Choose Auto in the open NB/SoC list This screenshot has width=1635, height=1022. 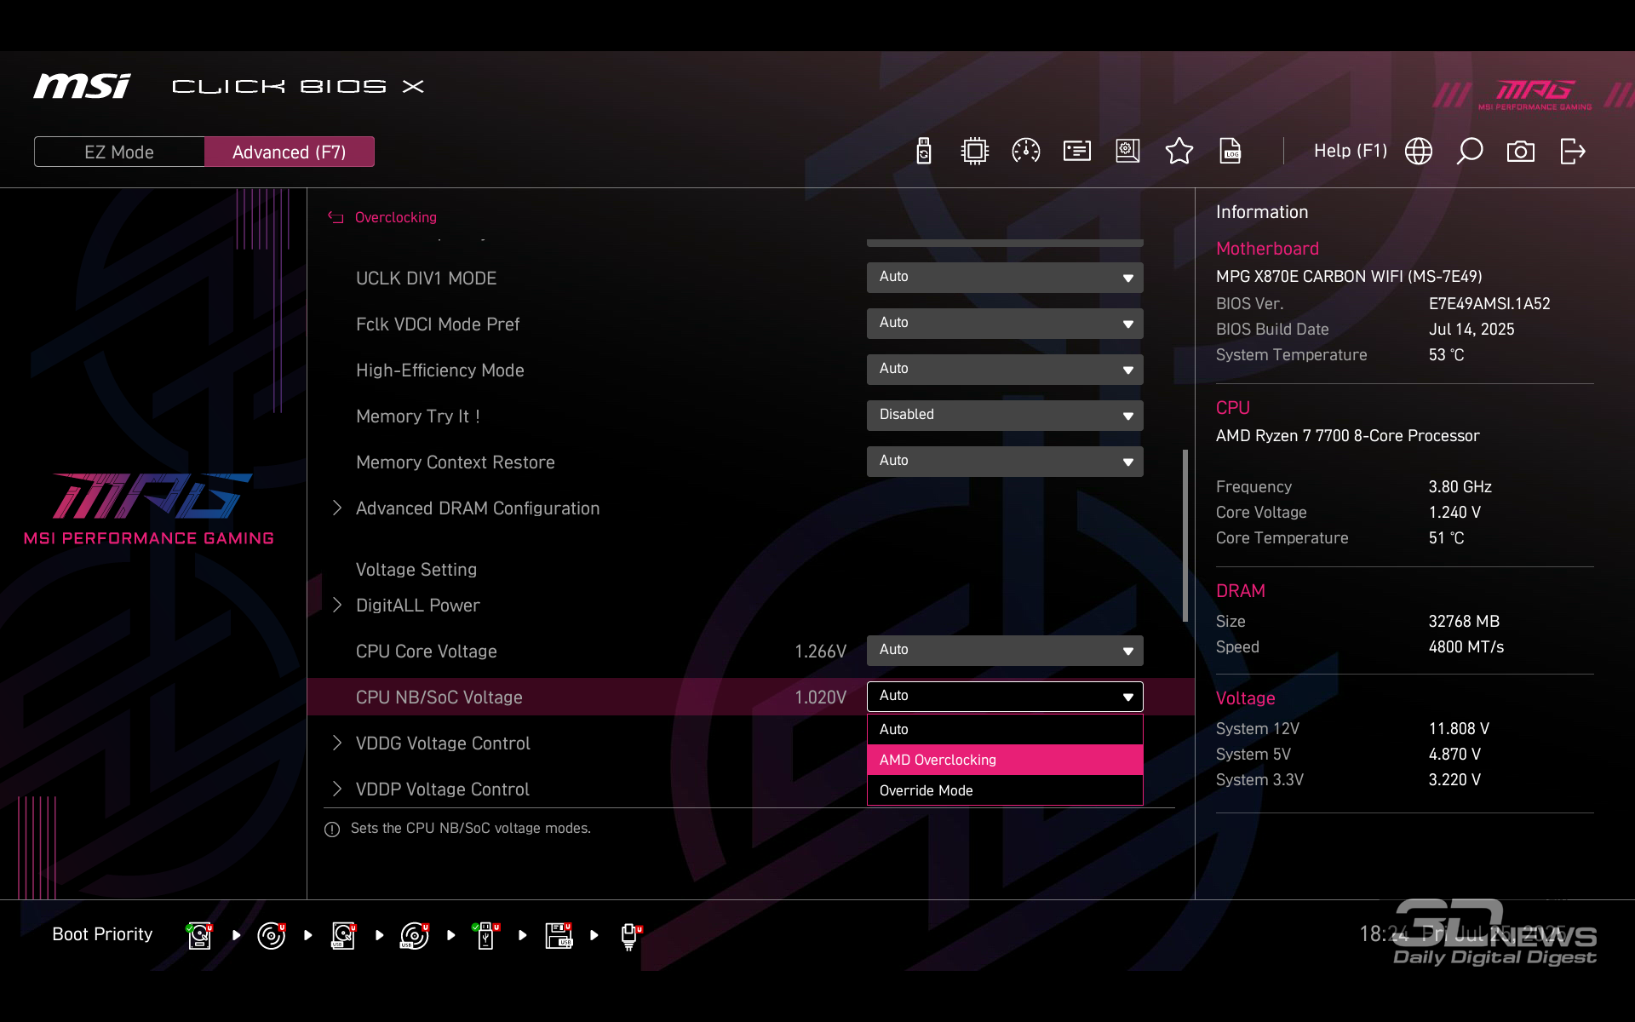(1005, 729)
